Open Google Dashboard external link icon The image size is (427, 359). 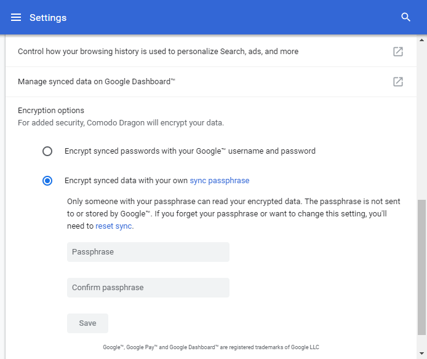pos(398,82)
